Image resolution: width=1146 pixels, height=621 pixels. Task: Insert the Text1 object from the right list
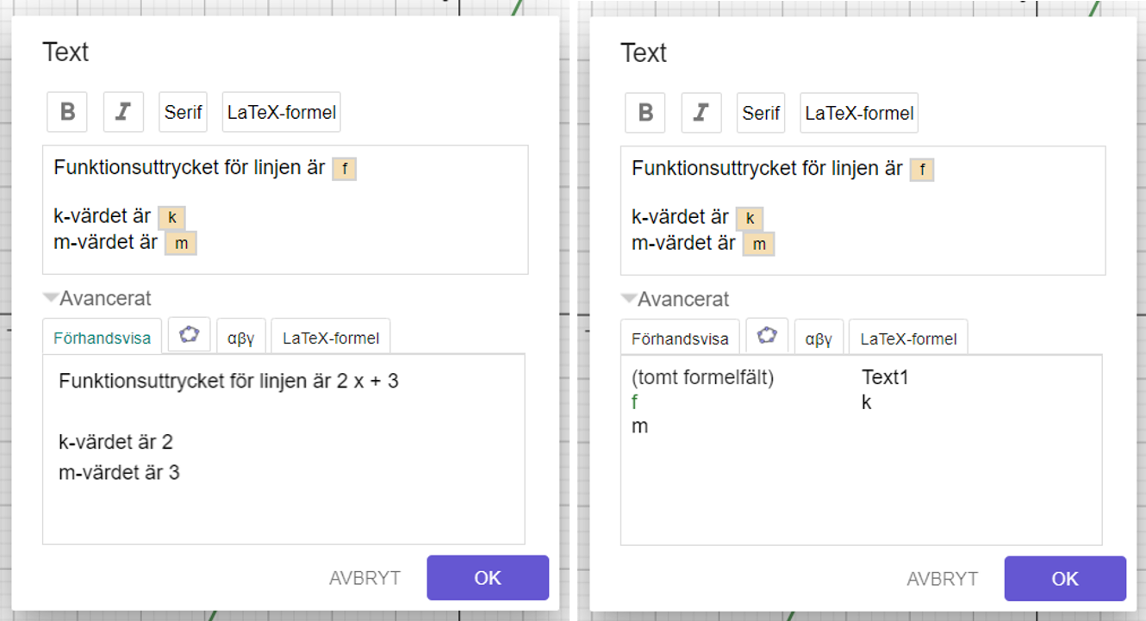885,377
